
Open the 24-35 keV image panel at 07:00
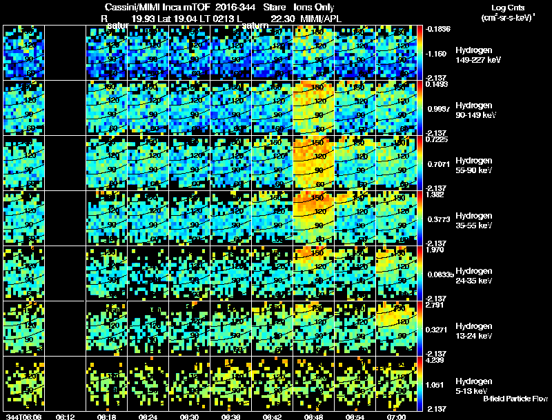pos(396,274)
